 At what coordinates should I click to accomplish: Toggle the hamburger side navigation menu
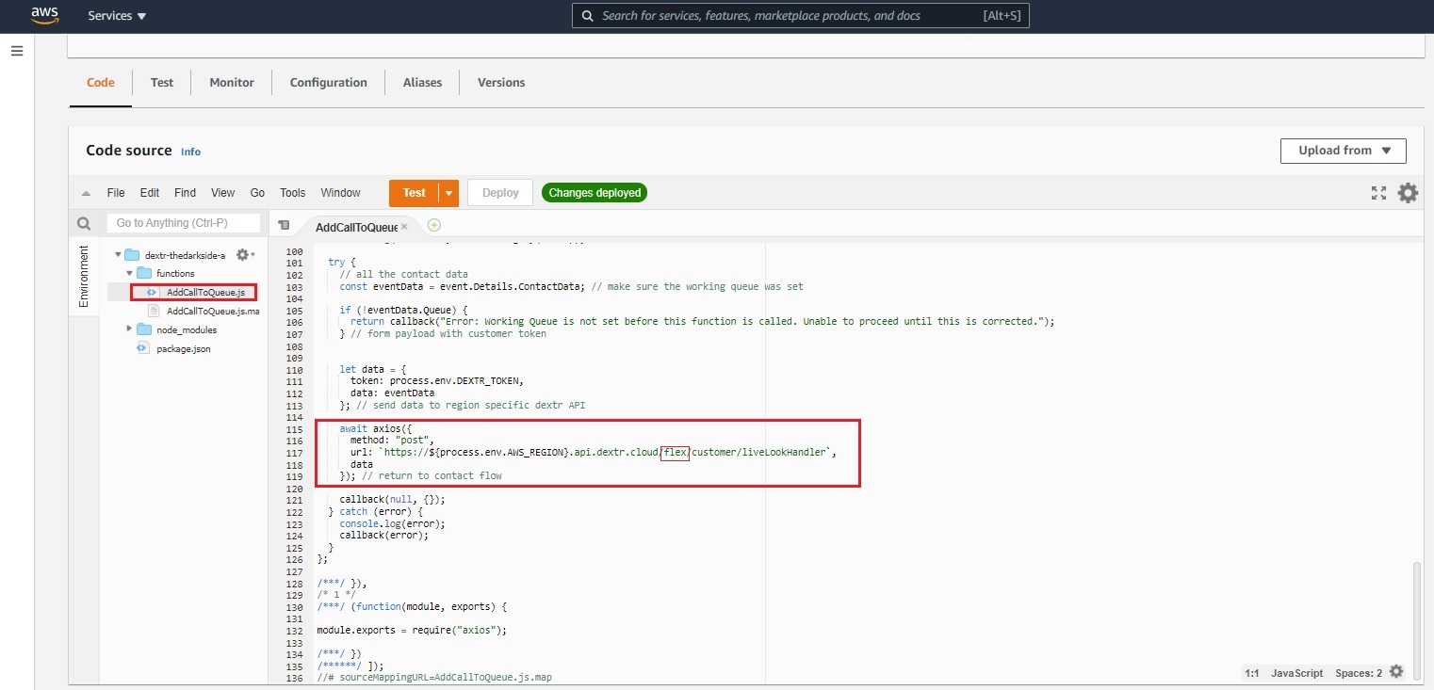click(17, 51)
